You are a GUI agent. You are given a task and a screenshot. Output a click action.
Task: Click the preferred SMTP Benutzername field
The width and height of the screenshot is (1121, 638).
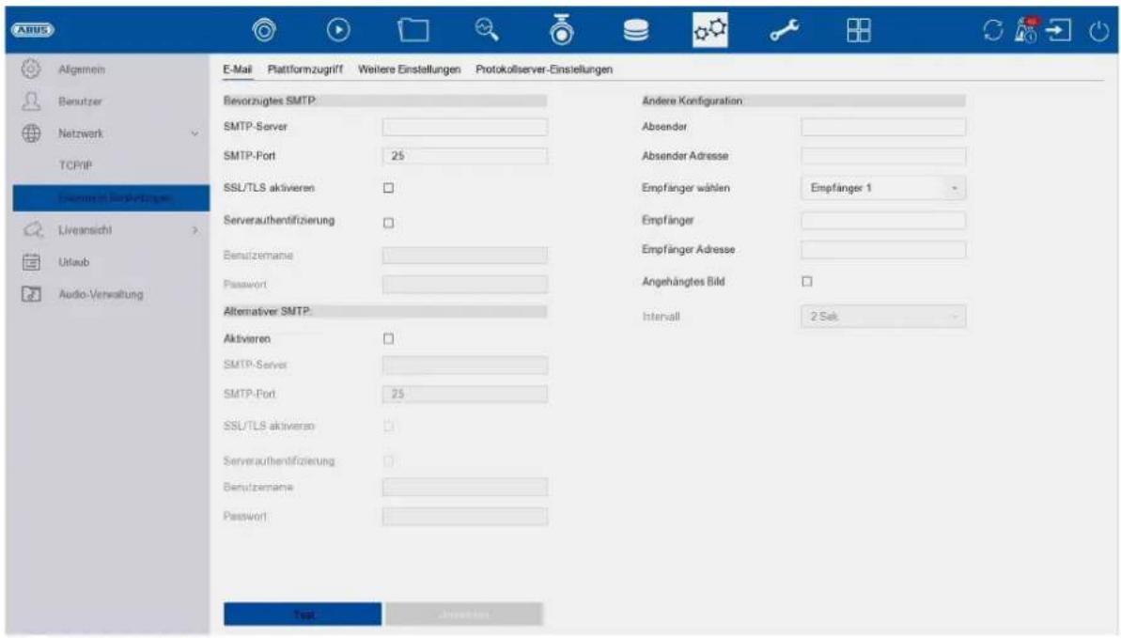(465, 256)
